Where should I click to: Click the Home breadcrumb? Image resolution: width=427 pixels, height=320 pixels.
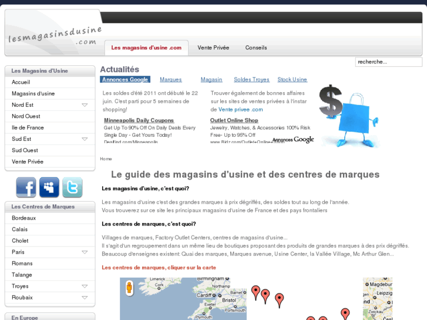pos(106,159)
